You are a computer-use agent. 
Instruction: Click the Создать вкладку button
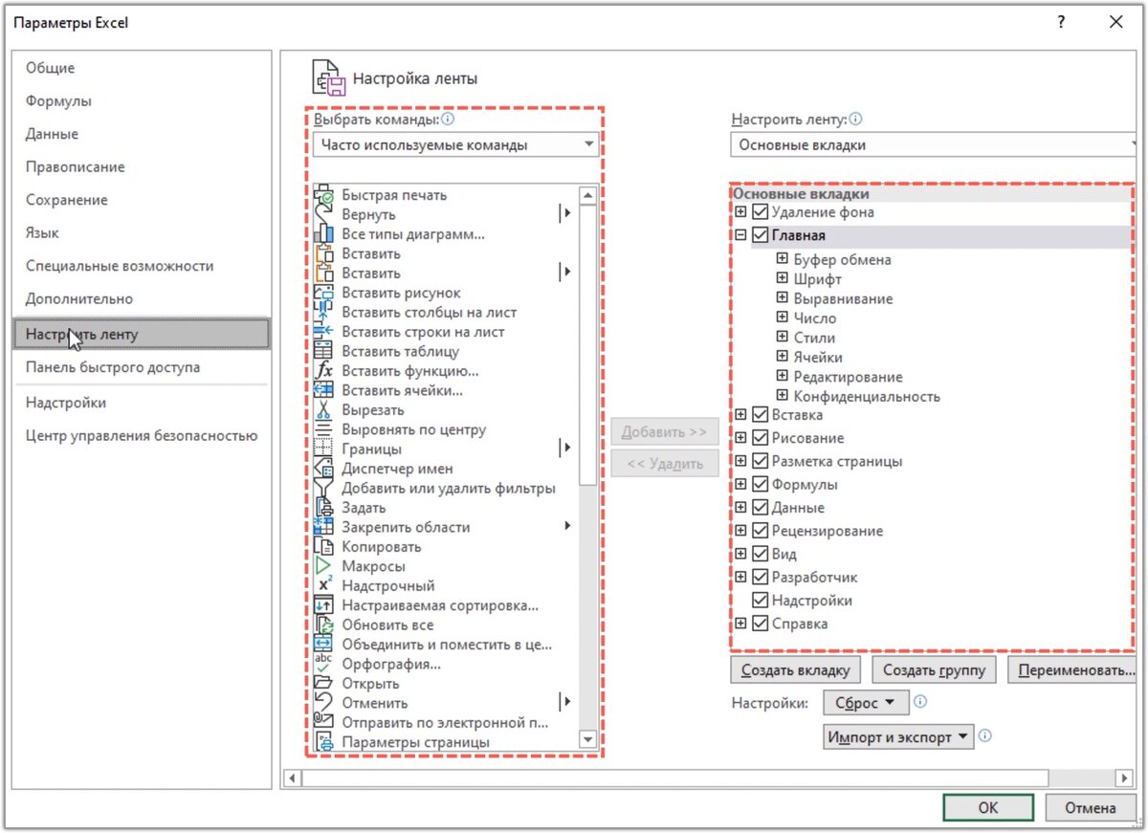point(796,670)
